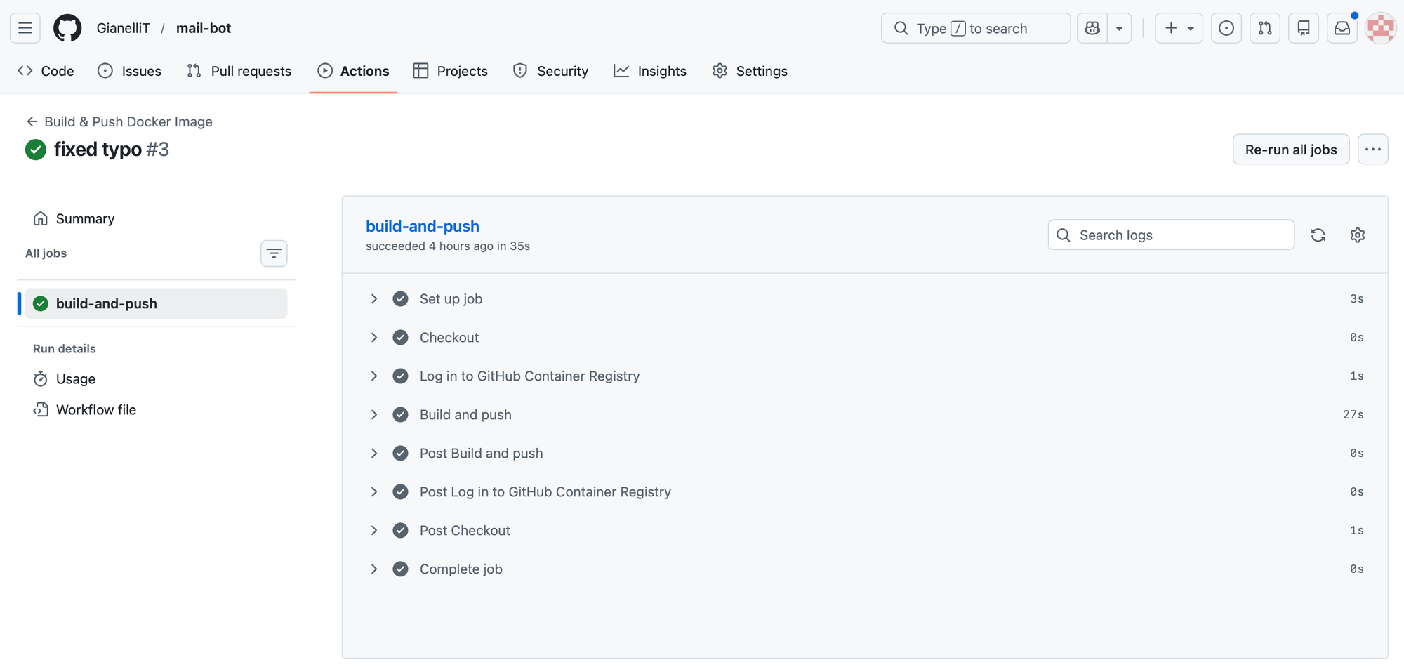Image resolution: width=1404 pixels, height=667 pixels.
Task: Click the GitHub logo home icon
Action: tap(67, 28)
